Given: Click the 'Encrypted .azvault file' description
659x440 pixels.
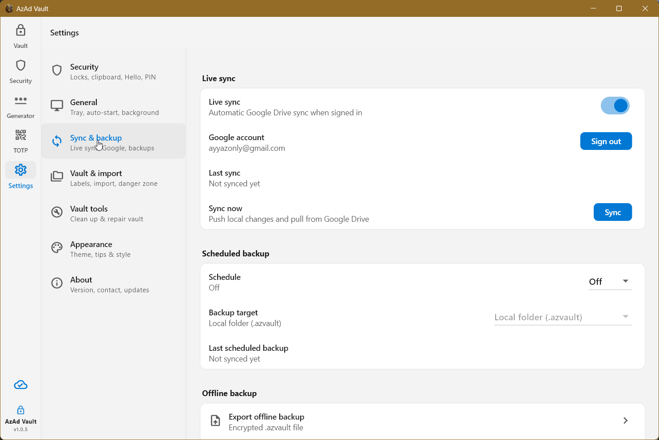Looking at the screenshot, I should pos(266,428).
